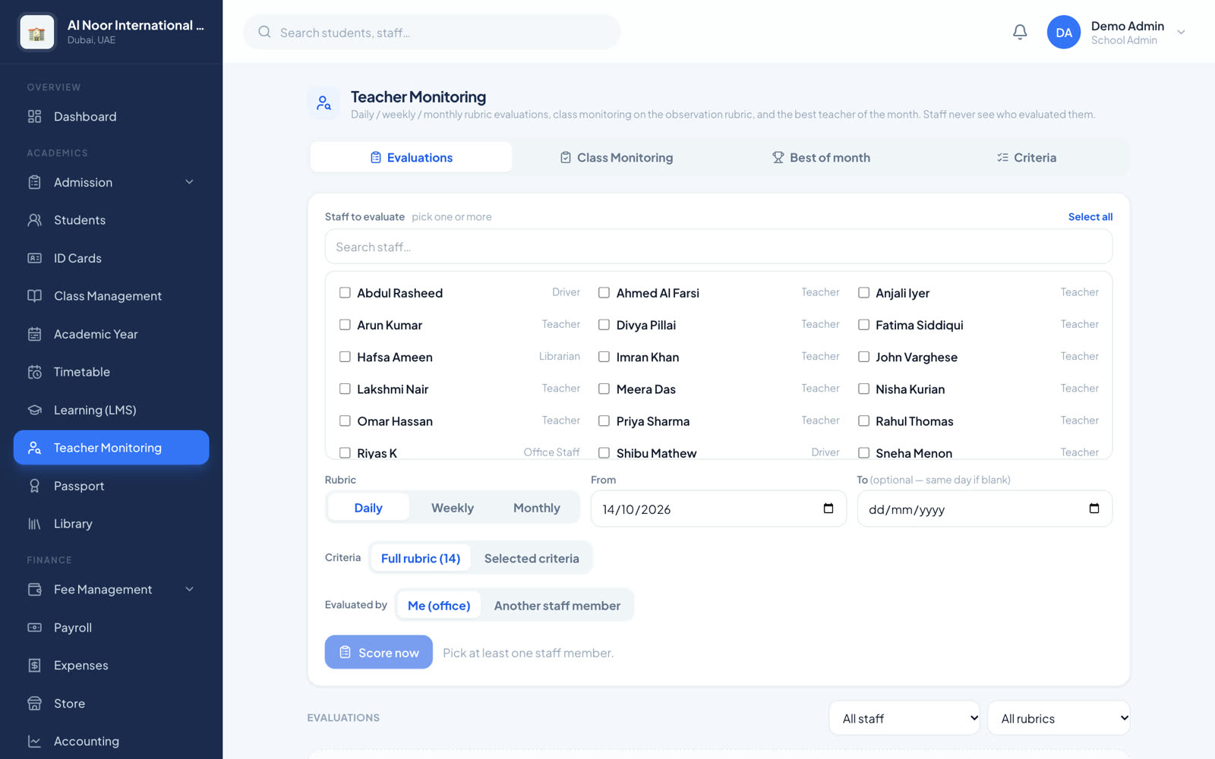Image resolution: width=1215 pixels, height=759 pixels.
Task: Select Meera Das checkbox
Action: pos(604,389)
